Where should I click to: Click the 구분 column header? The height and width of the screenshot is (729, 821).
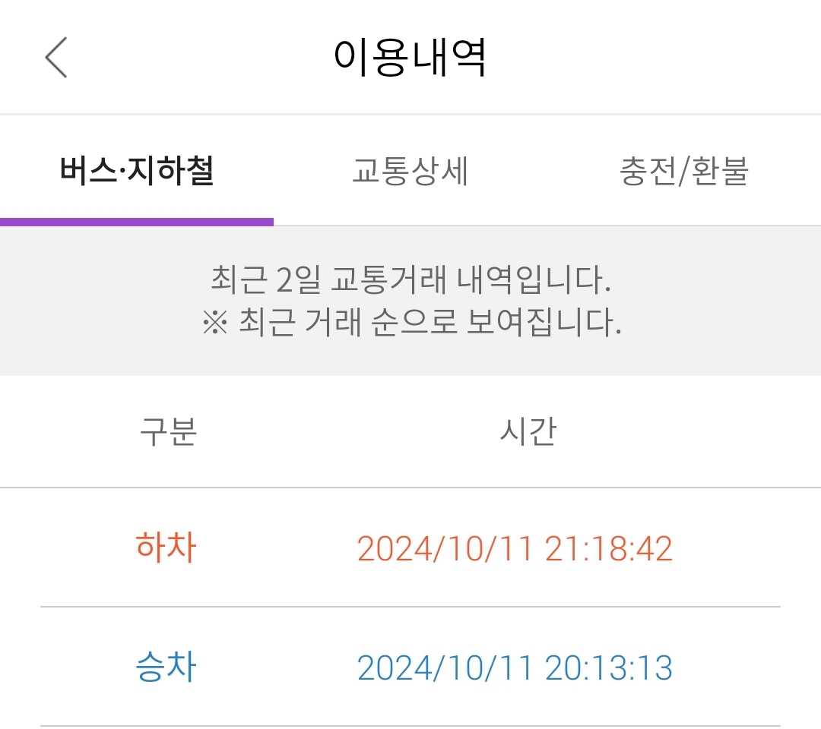(168, 431)
